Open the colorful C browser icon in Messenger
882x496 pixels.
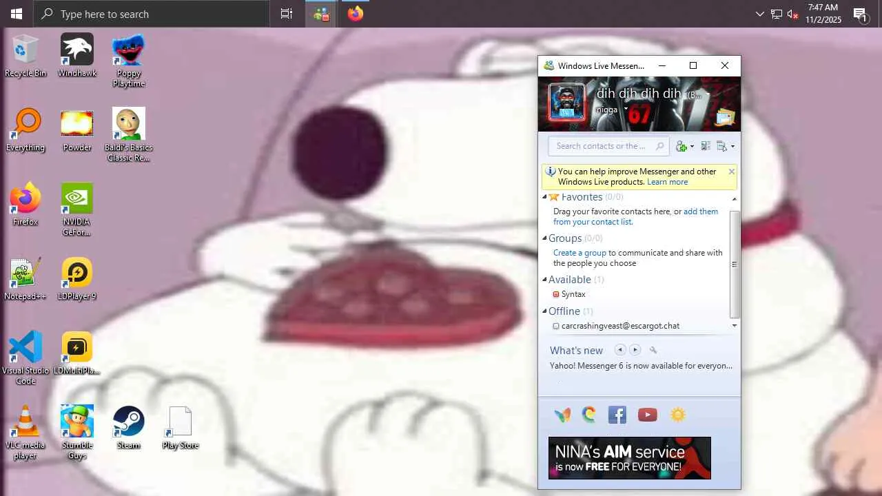[589, 415]
